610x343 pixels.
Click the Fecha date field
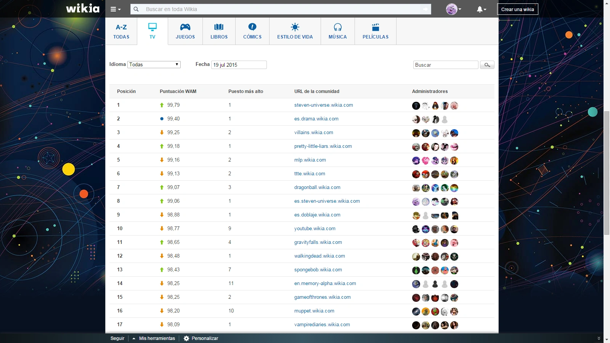(x=239, y=65)
